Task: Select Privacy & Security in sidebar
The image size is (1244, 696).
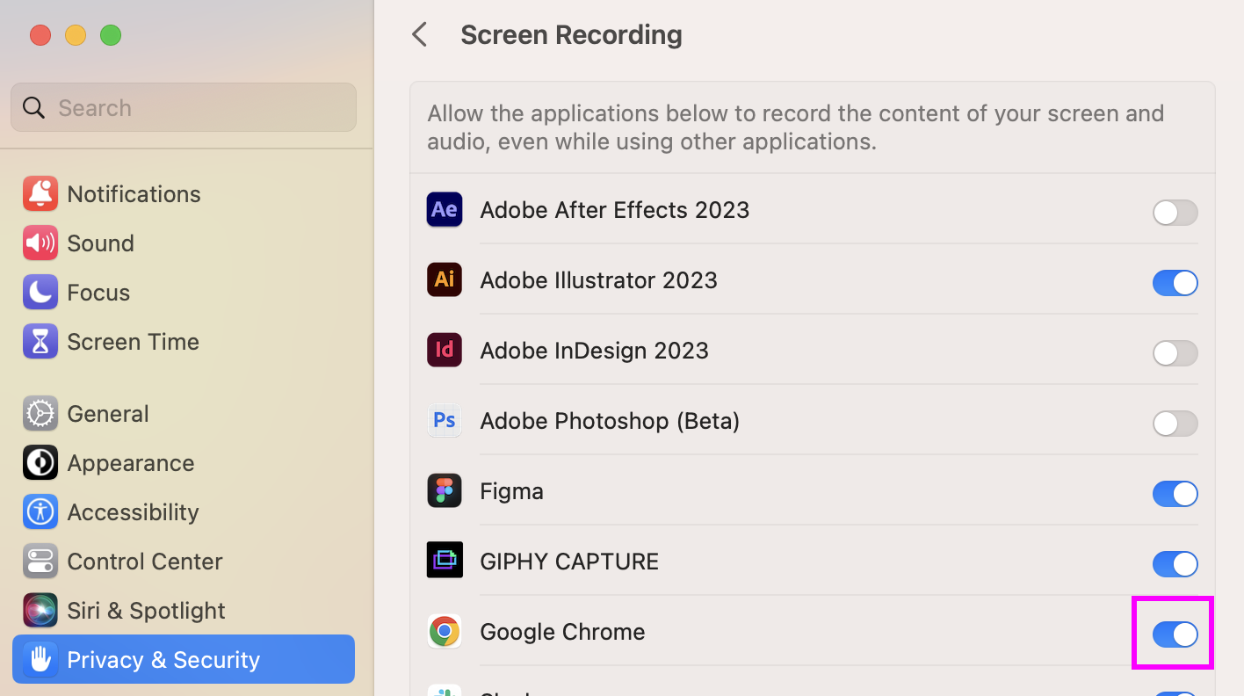Action: click(184, 659)
